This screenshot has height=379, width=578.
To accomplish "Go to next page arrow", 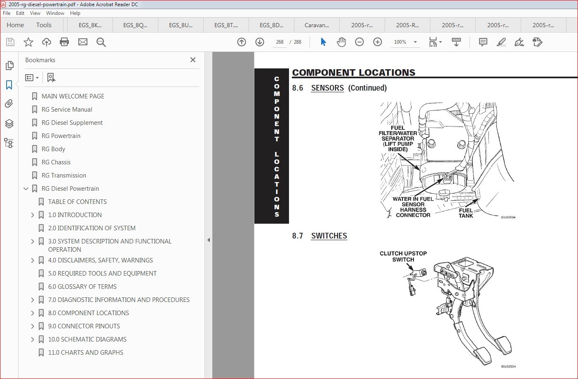I will 260,42.
